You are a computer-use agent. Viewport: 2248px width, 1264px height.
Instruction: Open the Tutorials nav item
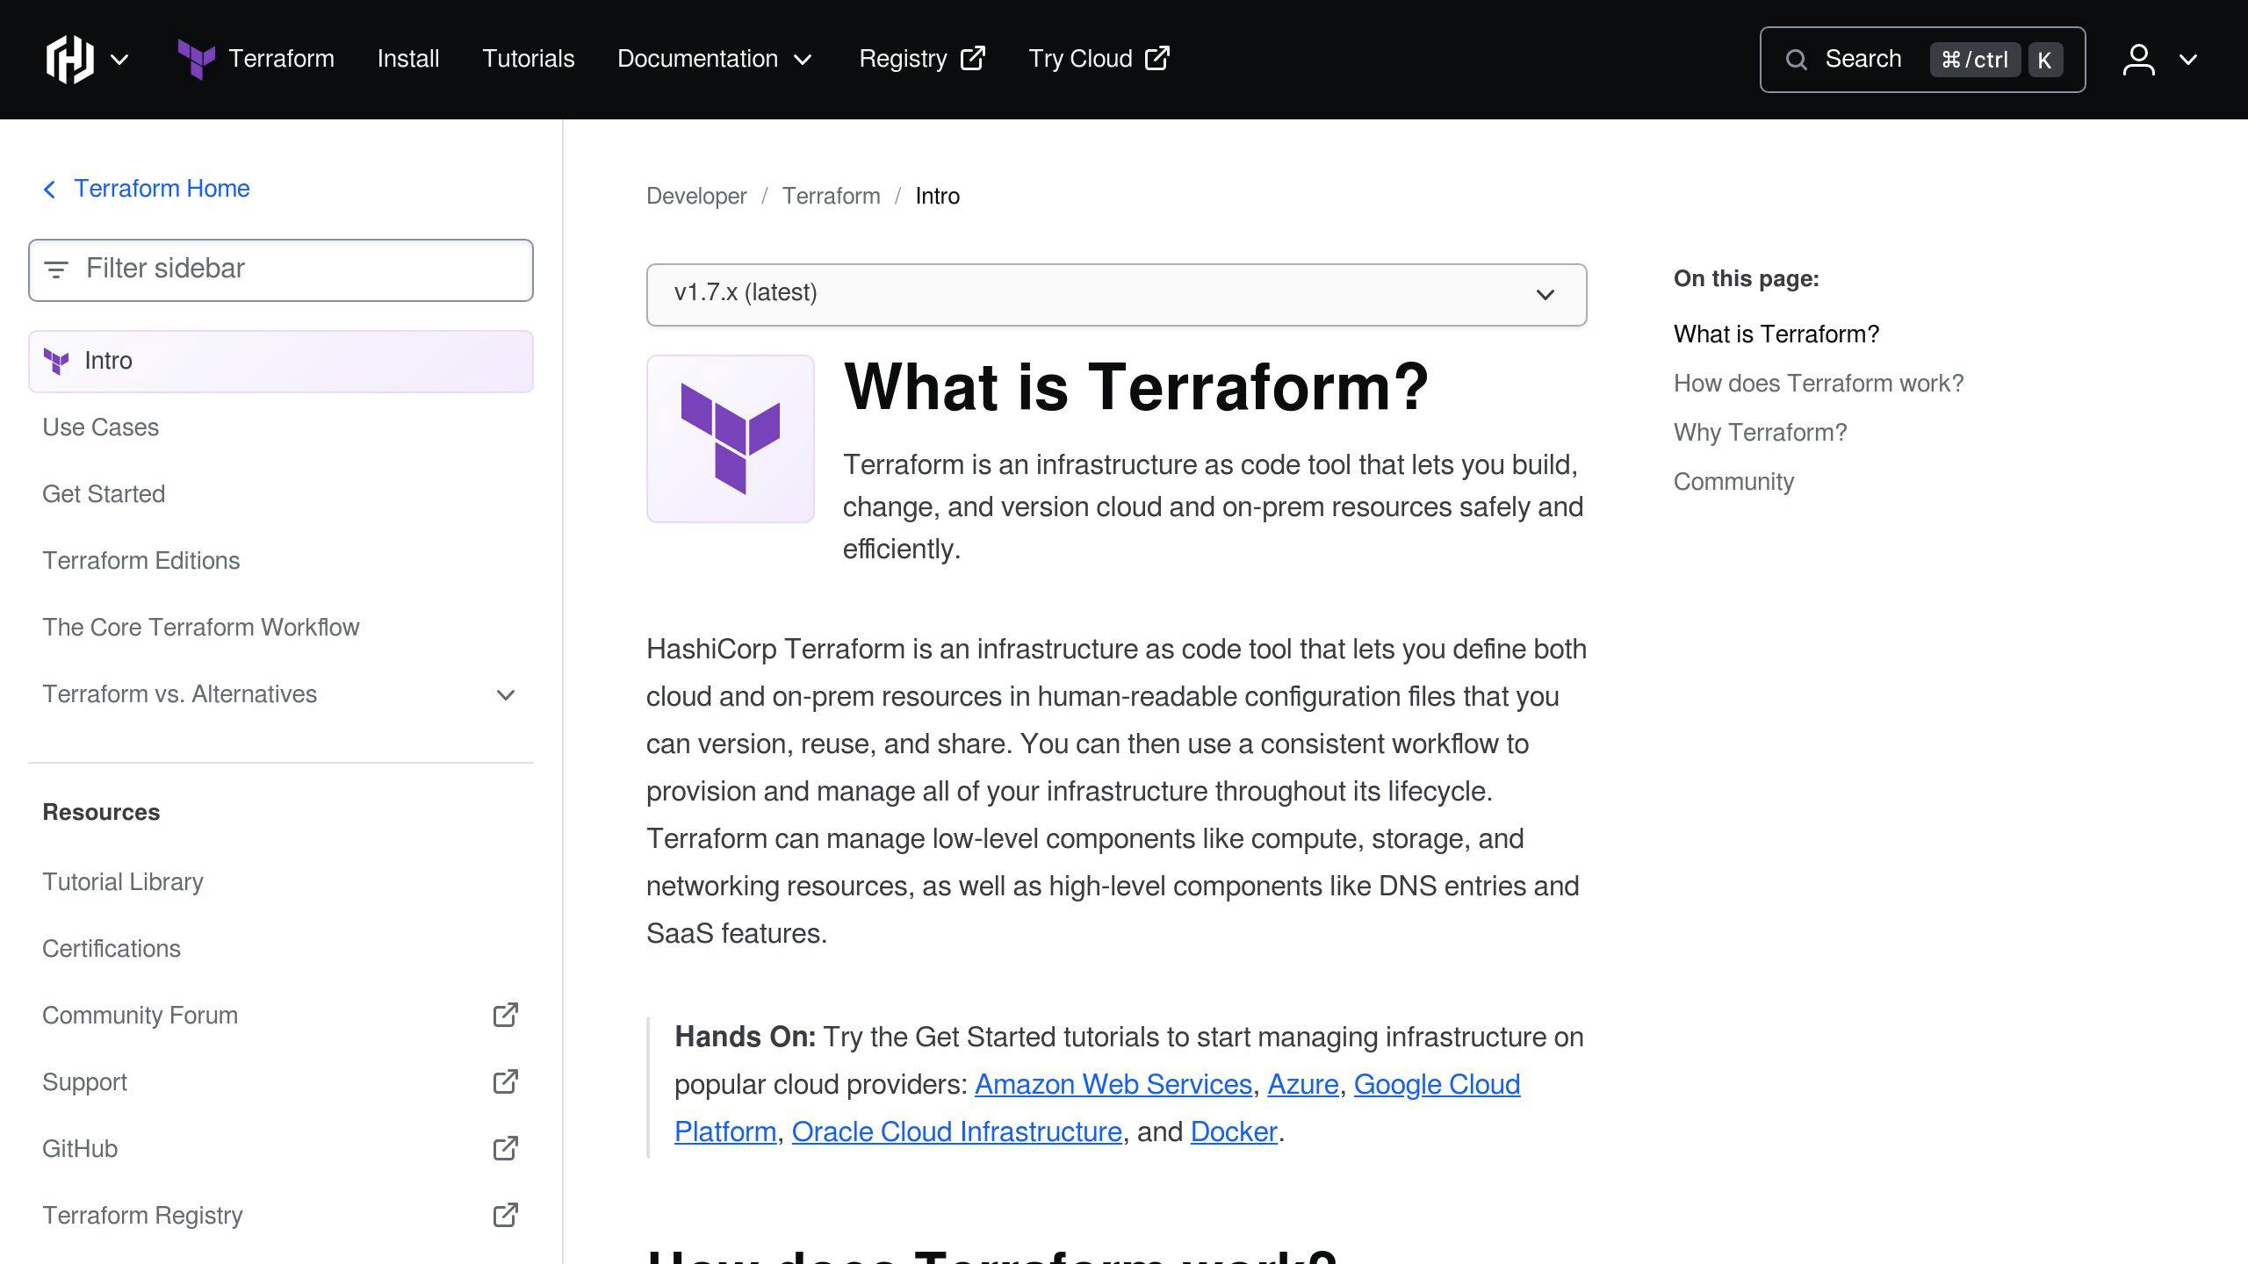(529, 59)
